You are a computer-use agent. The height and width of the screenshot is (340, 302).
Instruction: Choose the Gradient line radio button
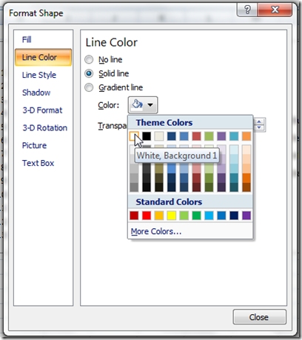coord(89,87)
